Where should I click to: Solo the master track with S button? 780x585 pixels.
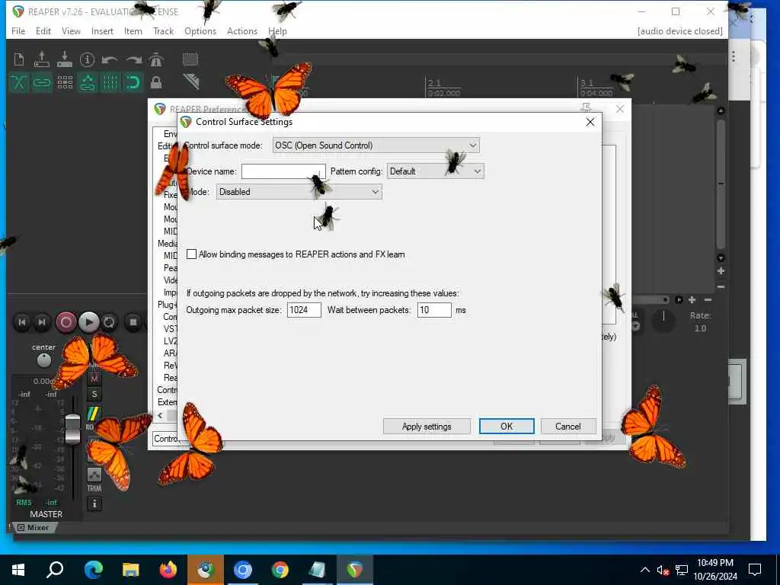tap(94, 395)
